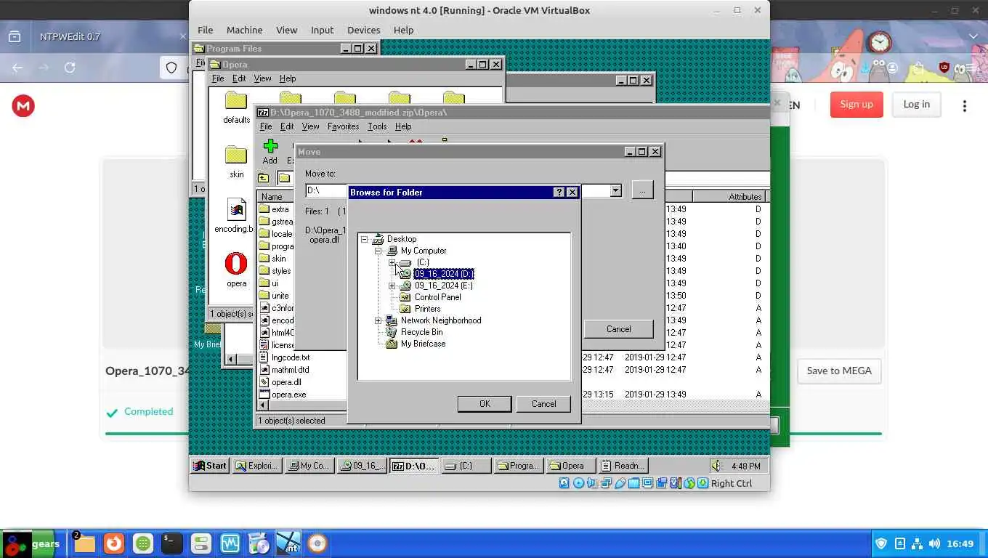Viewport: 988px width, 558px height.
Task: Open the 7-Zip Tools menu
Action: [377, 126]
